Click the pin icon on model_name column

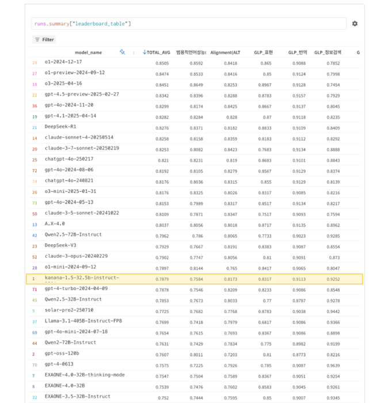(x=122, y=52)
